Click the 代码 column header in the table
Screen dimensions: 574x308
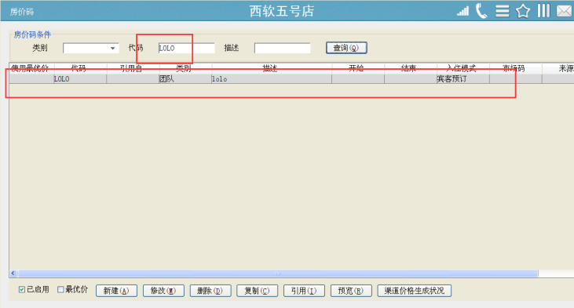coord(80,68)
